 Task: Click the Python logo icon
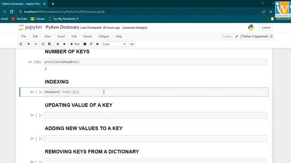point(251,28)
